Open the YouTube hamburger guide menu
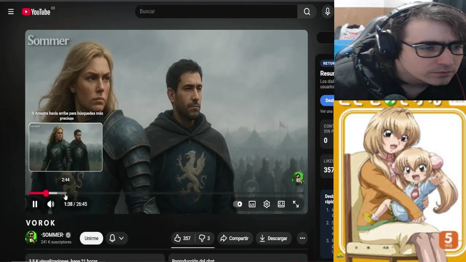Viewport: 466px width, 262px height. click(x=11, y=12)
